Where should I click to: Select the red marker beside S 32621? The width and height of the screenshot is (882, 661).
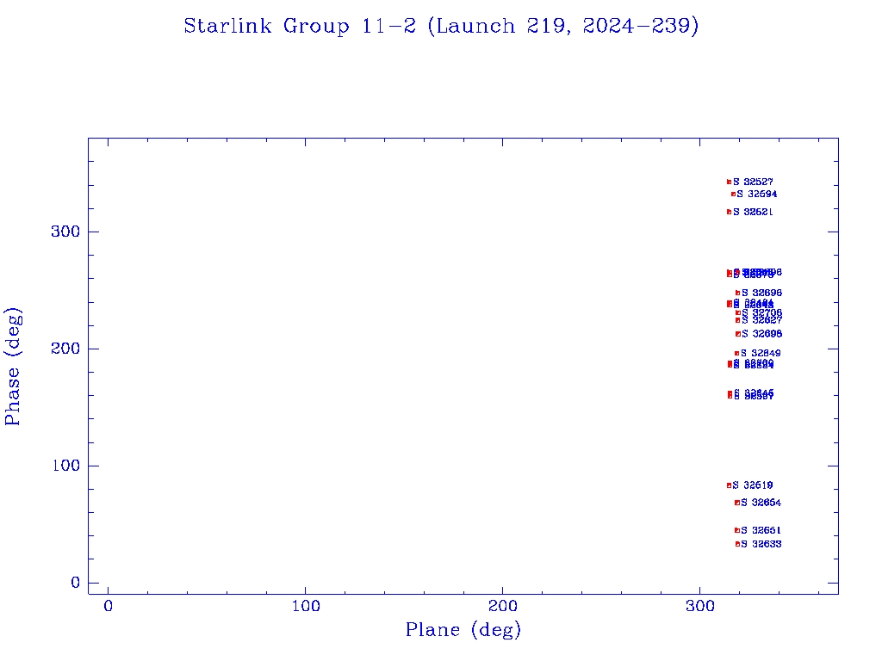(729, 212)
